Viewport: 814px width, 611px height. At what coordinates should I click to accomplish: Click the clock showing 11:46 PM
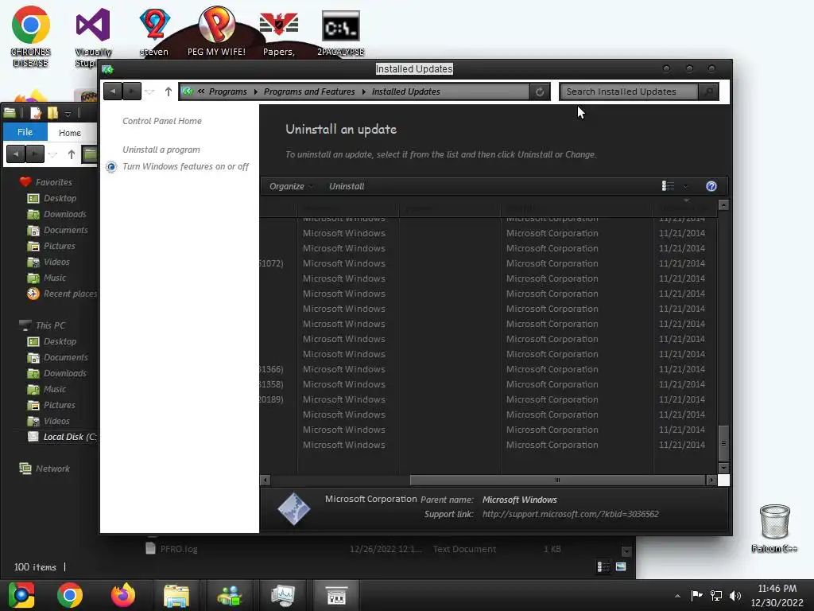click(x=777, y=589)
